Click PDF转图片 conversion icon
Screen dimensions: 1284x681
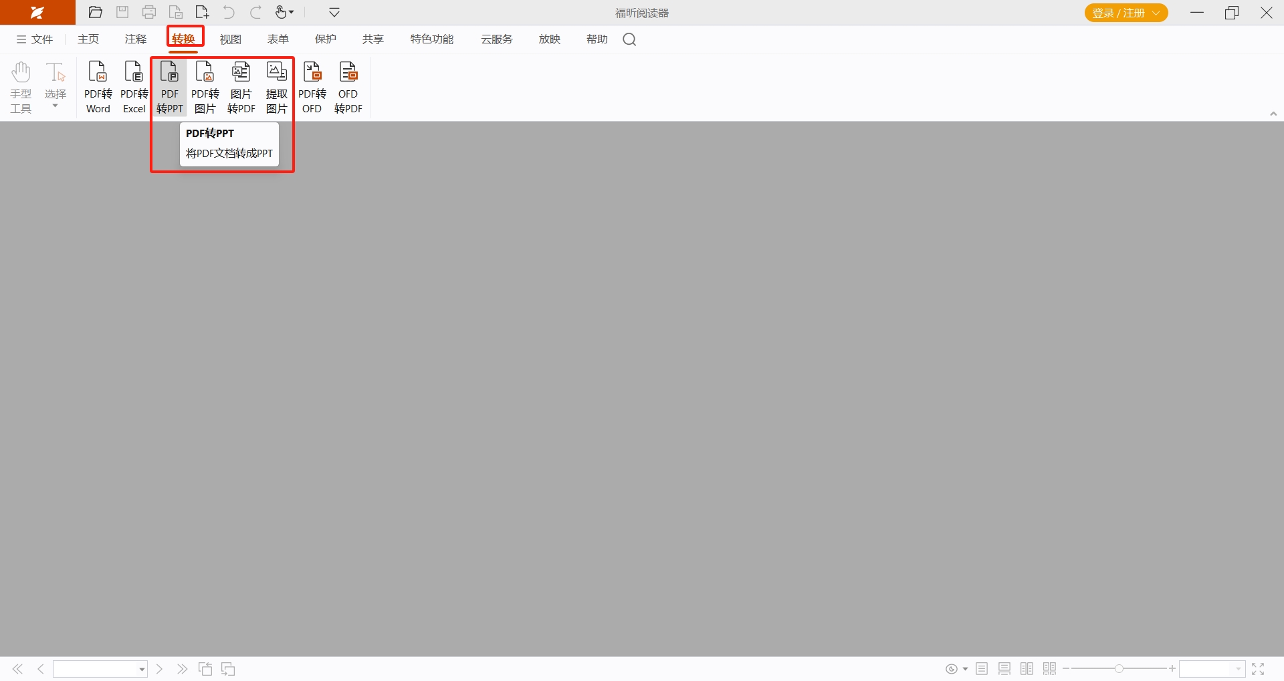point(205,88)
